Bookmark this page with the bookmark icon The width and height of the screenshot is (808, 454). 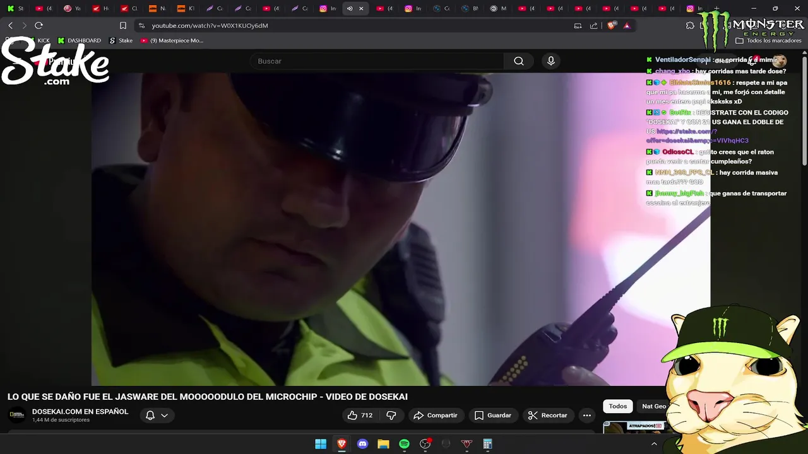click(123, 26)
